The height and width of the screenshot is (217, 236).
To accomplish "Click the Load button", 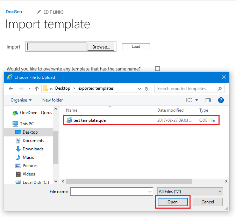I will (x=136, y=46).
